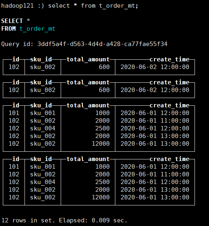
Task: Click the 12000 amount in the last result block
Action: point(101,197)
